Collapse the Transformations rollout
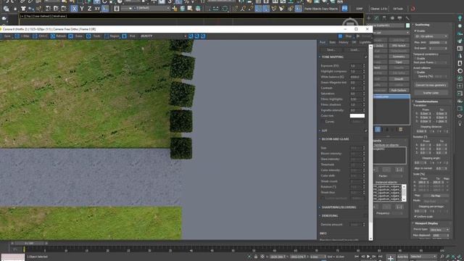Image resolution: width=464 pixels, height=261 pixels. pyautogui.click(x=426, y=101)
